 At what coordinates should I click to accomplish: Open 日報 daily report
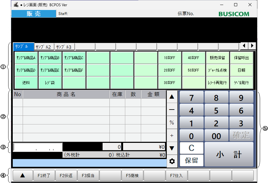click(x=242, y=70)
